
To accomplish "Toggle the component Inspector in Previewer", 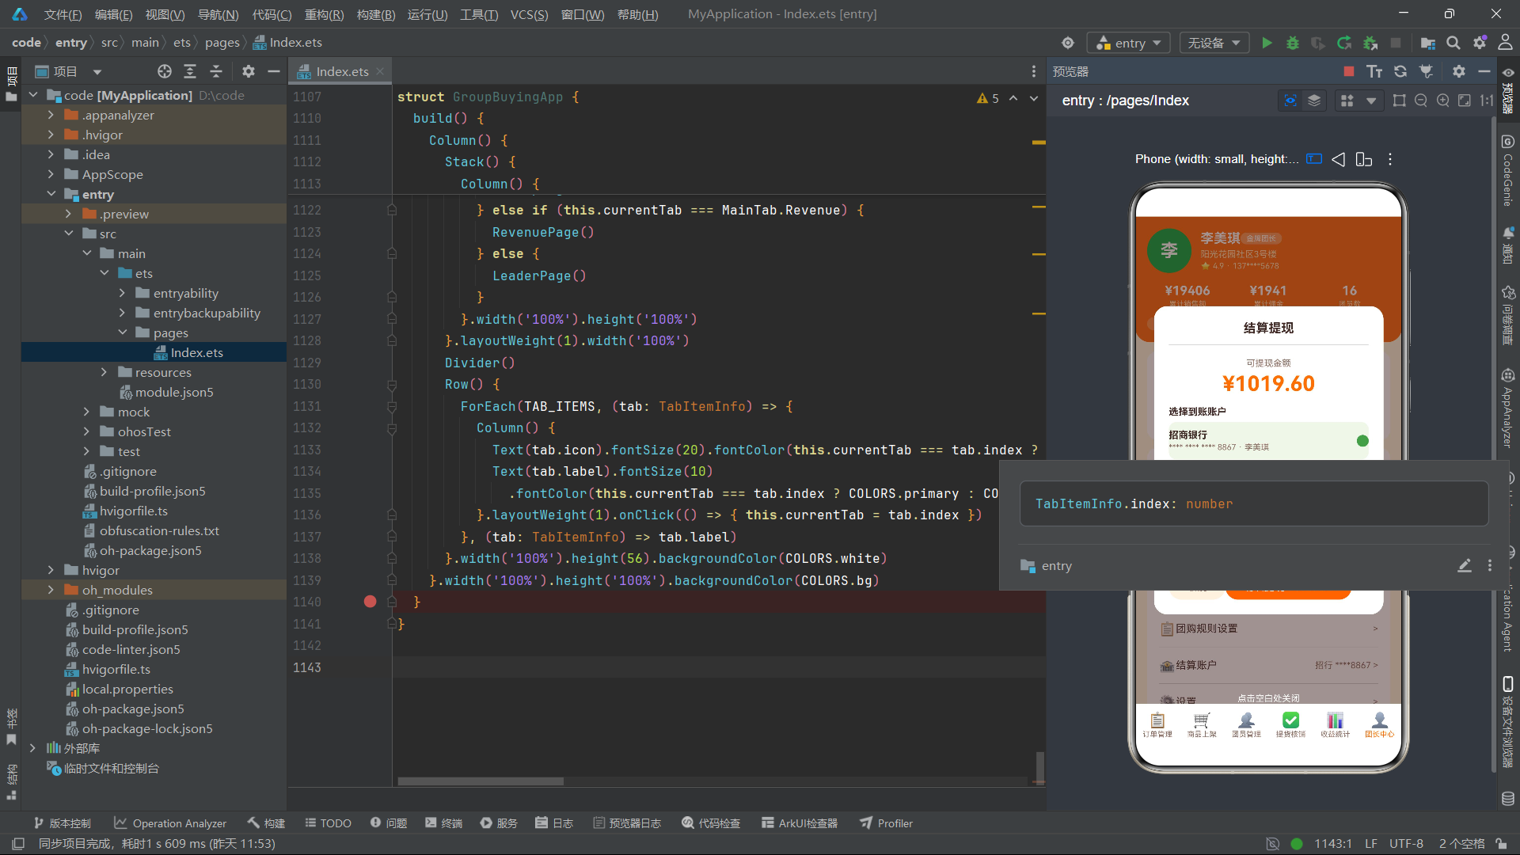I will pyautogui.click(x=1290, y=101).
